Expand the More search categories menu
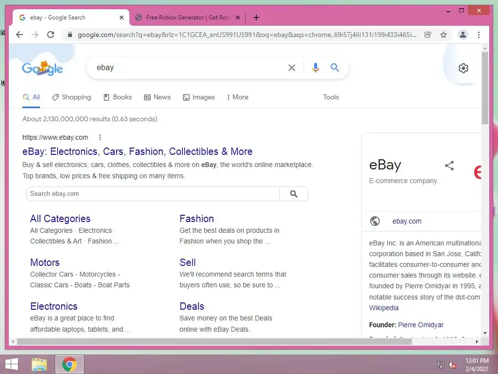Viewport: 498px width, 374px height. [237, 97]
